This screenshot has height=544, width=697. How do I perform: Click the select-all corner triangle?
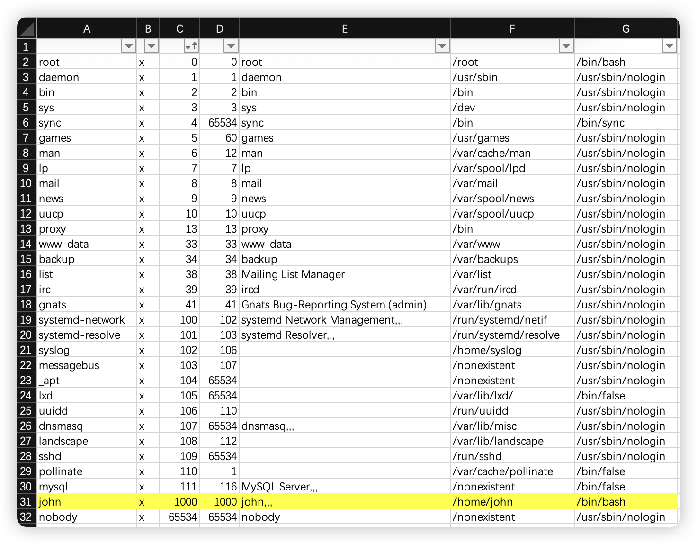(27, 28)
